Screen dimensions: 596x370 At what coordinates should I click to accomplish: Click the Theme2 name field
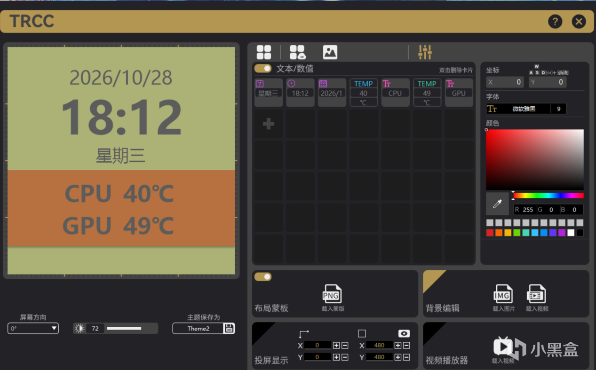(198, 328)
